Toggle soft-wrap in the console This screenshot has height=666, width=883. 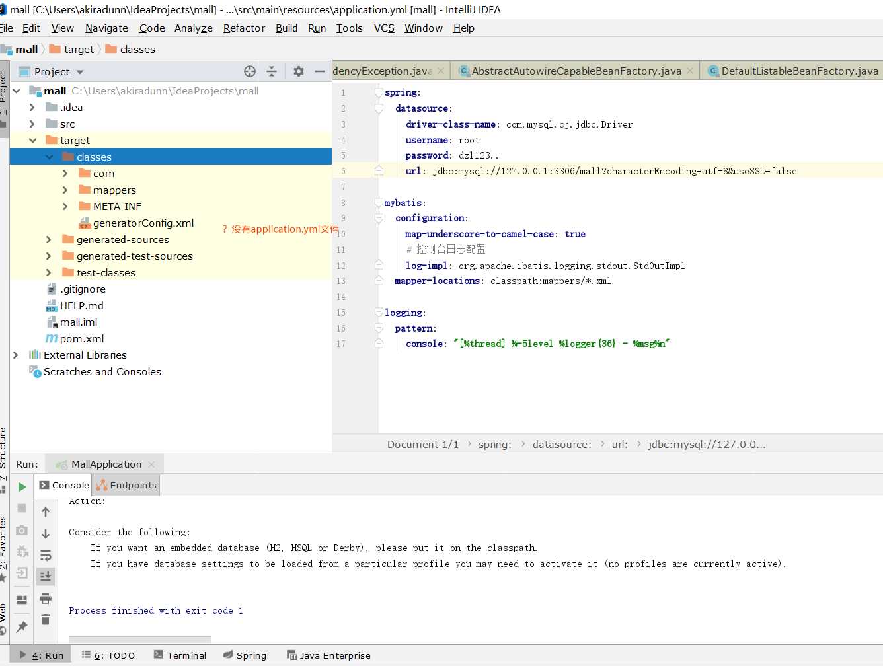pos(46,555)
